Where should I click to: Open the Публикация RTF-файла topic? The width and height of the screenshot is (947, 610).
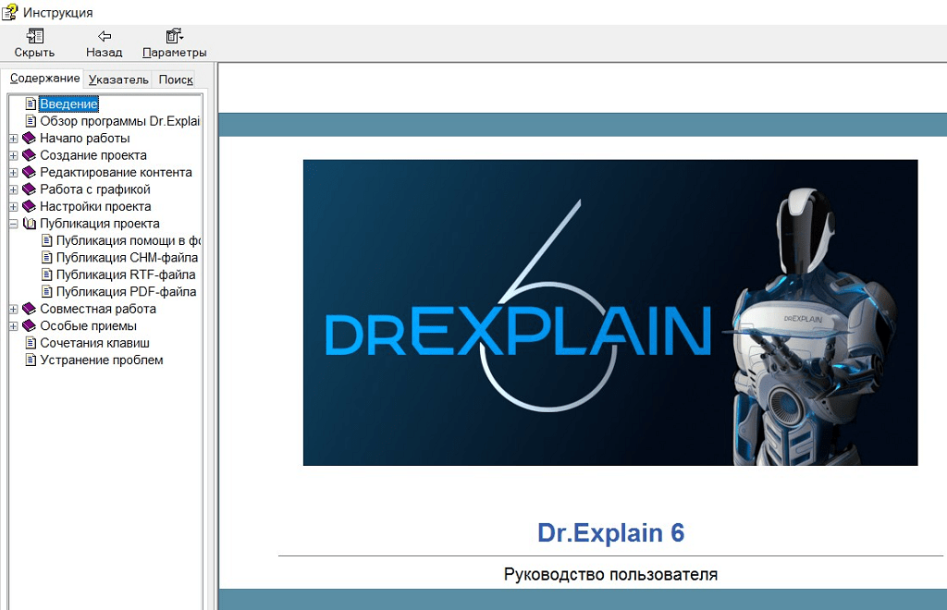[126, 274]
